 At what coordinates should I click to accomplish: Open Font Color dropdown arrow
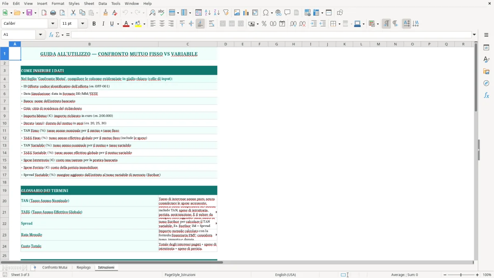click(131, 24)
